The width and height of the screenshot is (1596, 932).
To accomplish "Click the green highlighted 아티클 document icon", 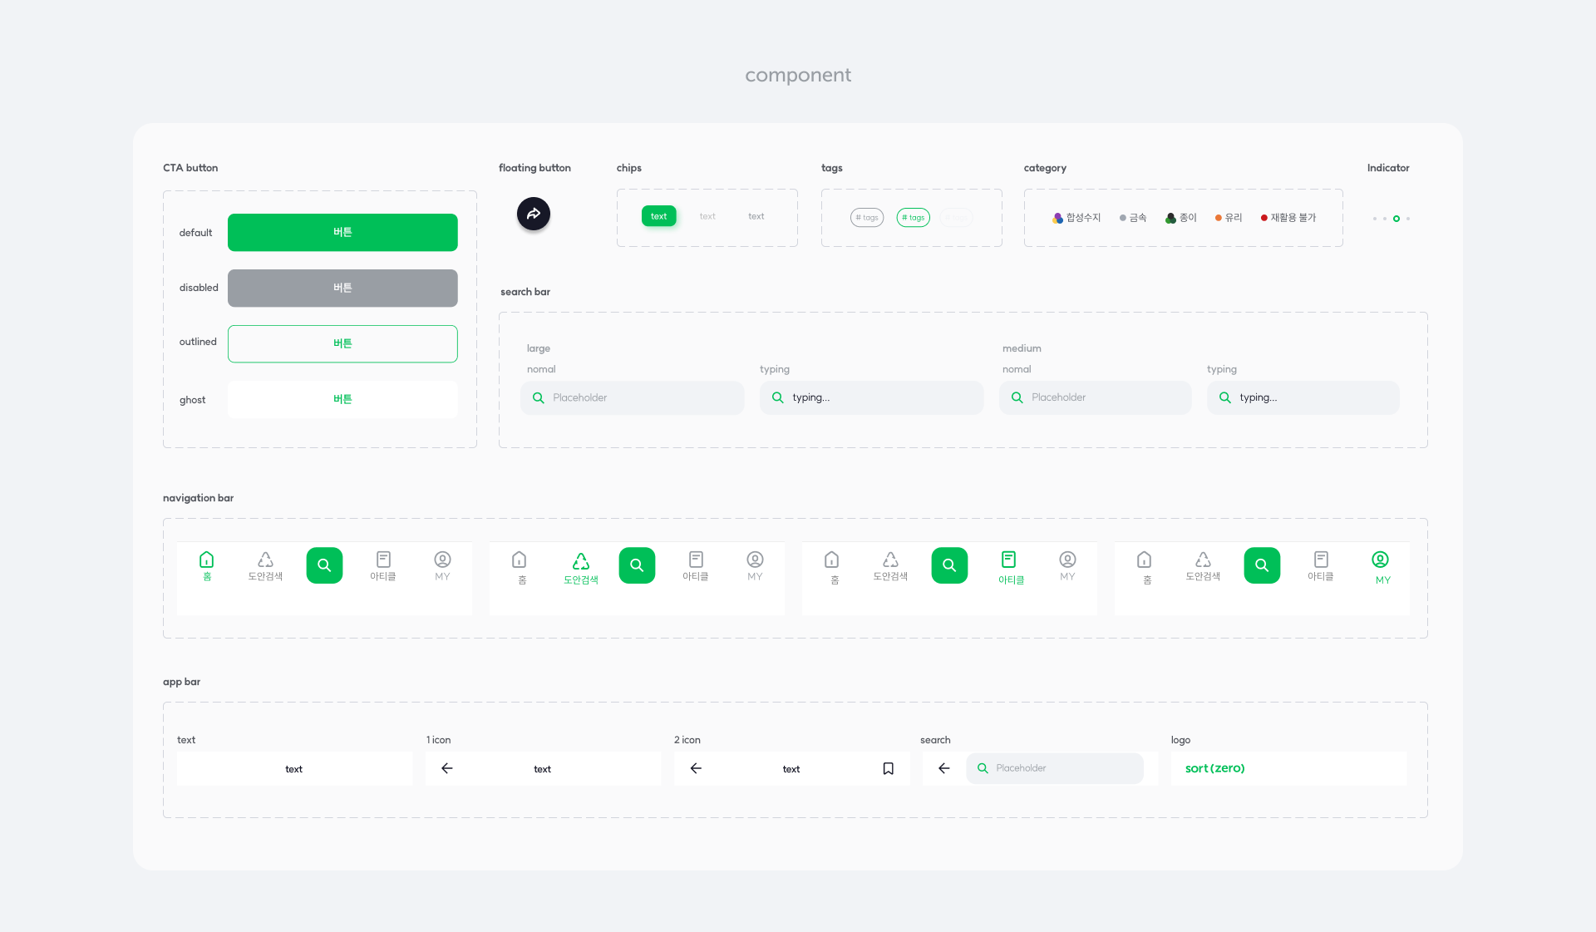I will pos(1009,560).
